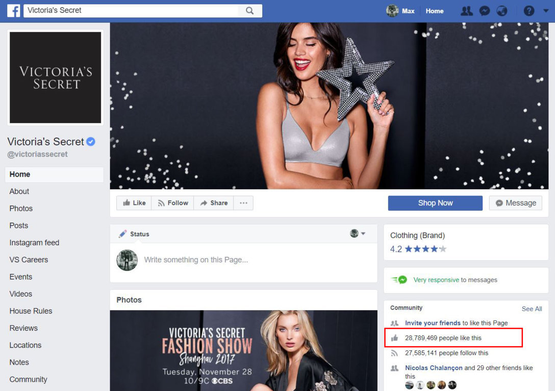
Task: Open Reviews in sidebar
Action: [x=23, y=328]
